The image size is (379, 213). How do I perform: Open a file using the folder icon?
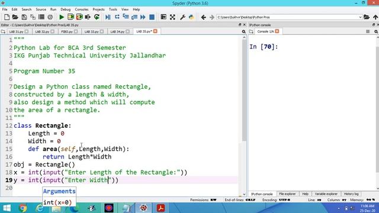click(x=15, y=17)
